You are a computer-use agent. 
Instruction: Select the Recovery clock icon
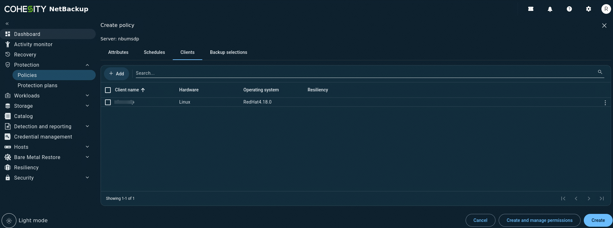tap(8, 55)
